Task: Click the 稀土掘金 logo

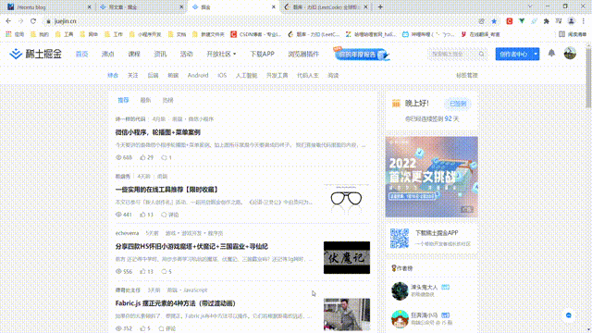Action: [x=35, y=54]
